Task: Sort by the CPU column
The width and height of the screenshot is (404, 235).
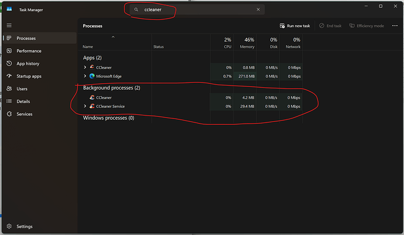Action: [228, 47]
